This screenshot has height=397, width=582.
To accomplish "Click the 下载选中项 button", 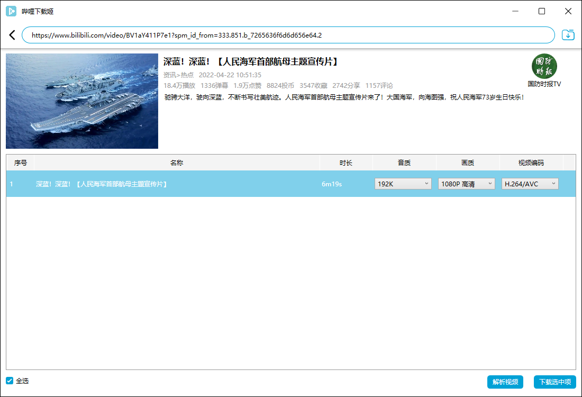I will click(x=554, y=382).
